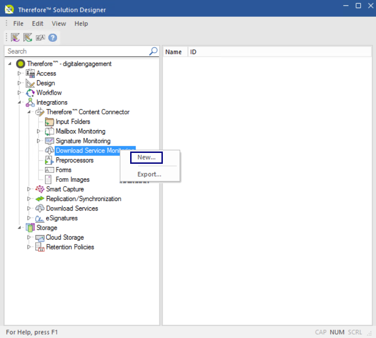The width and height of the screenshot is (376, 338).
Task: Expand the Cloud Storage node
Action: coord(29,237)
